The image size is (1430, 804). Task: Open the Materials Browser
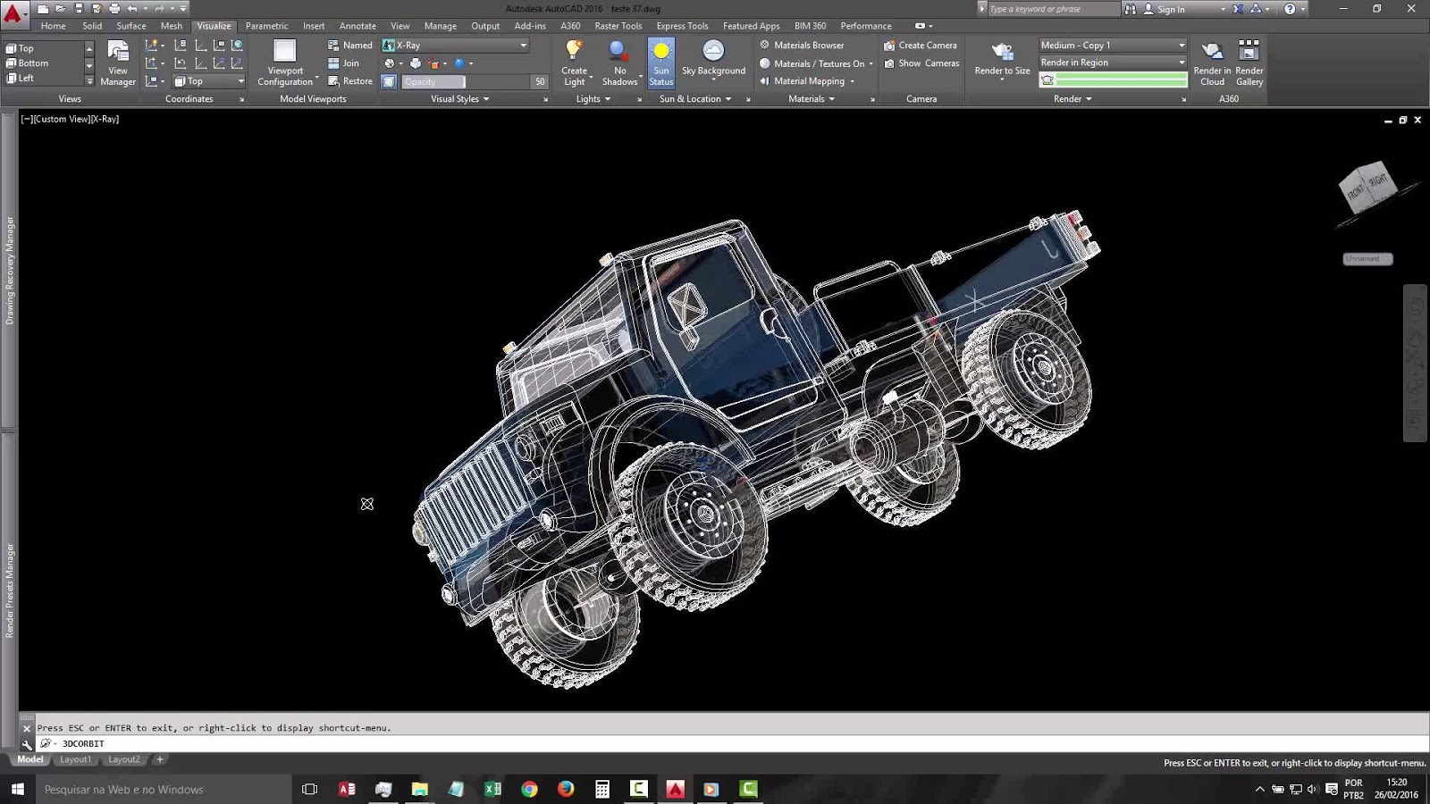point(802,45)
